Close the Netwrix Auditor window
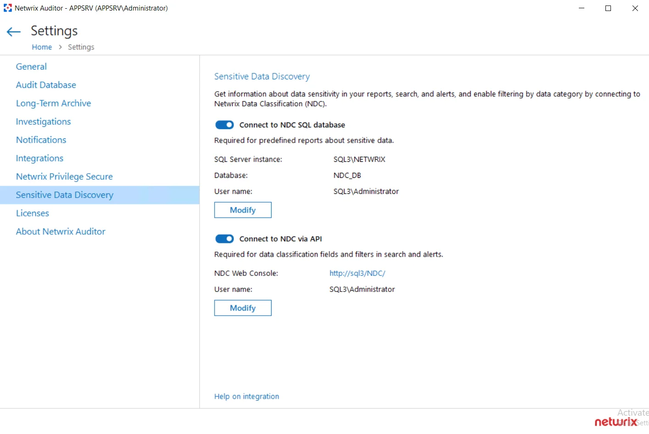649x434 pixels. pos(635,8)
